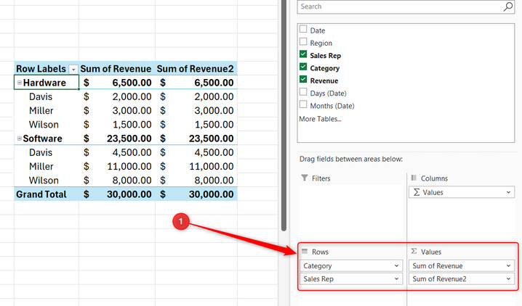This screenshot has height=306, width=522.
Task: Uncheck the Category field checkbox
Action: pos(303,67)
